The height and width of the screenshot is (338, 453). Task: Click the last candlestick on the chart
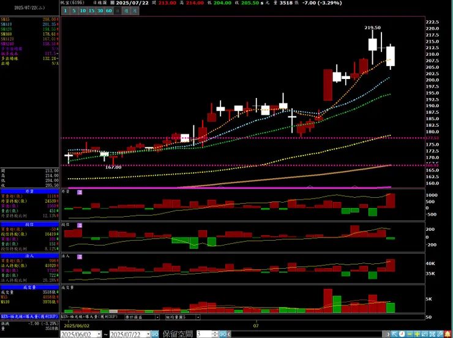tap(391, 56)
